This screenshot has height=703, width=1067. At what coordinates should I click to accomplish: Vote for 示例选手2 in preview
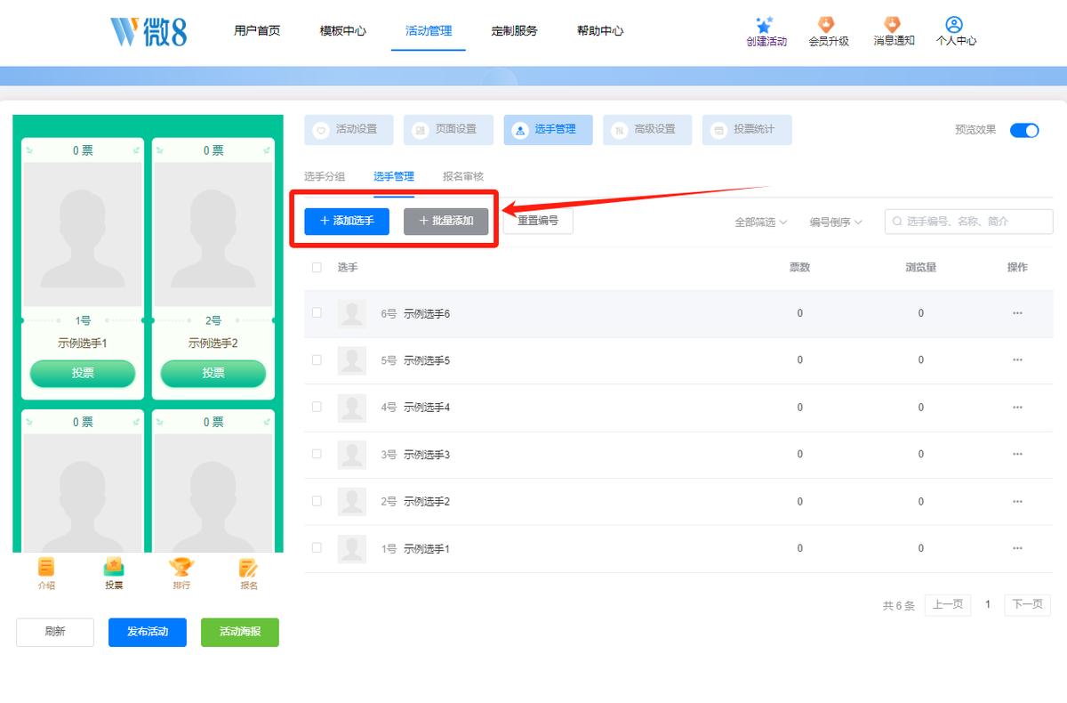[x=213, y=373]
